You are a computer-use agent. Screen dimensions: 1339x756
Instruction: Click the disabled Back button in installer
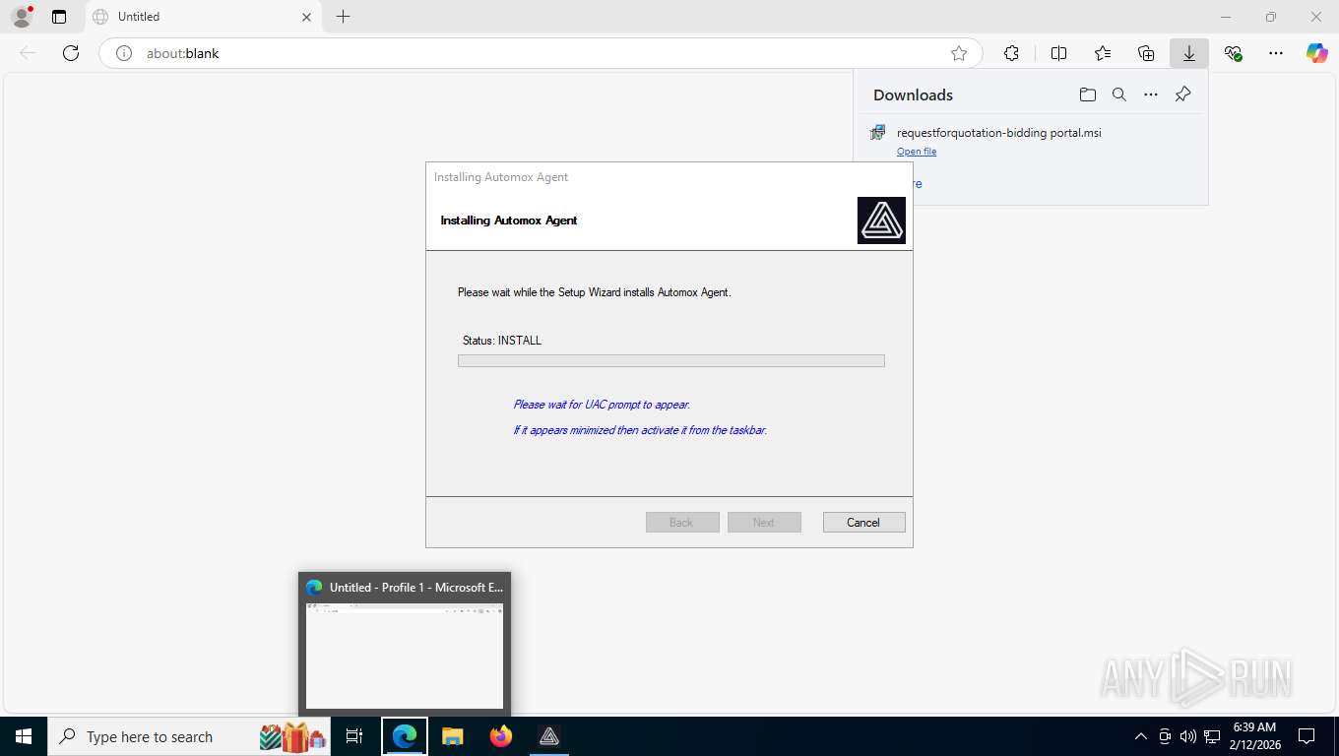click(x=681, y=523)
